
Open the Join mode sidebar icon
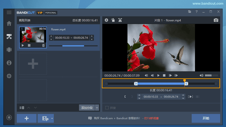tap(9, 50)
